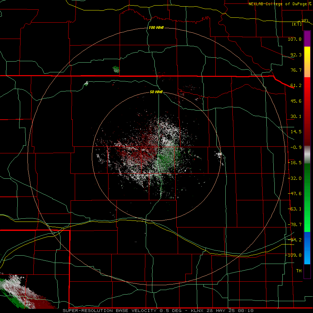
Task: Click the 107.8 velocity scale value
Action: [x=295, y=39]
